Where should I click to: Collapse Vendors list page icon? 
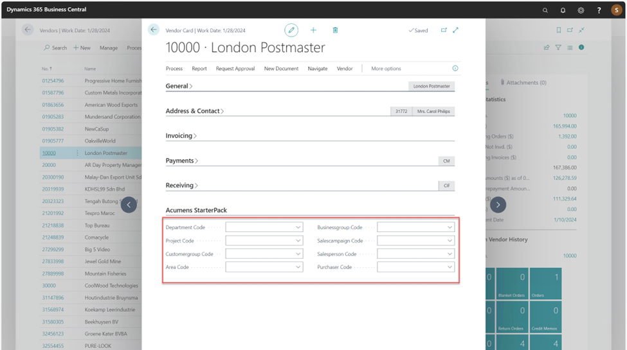coord(581,30)
